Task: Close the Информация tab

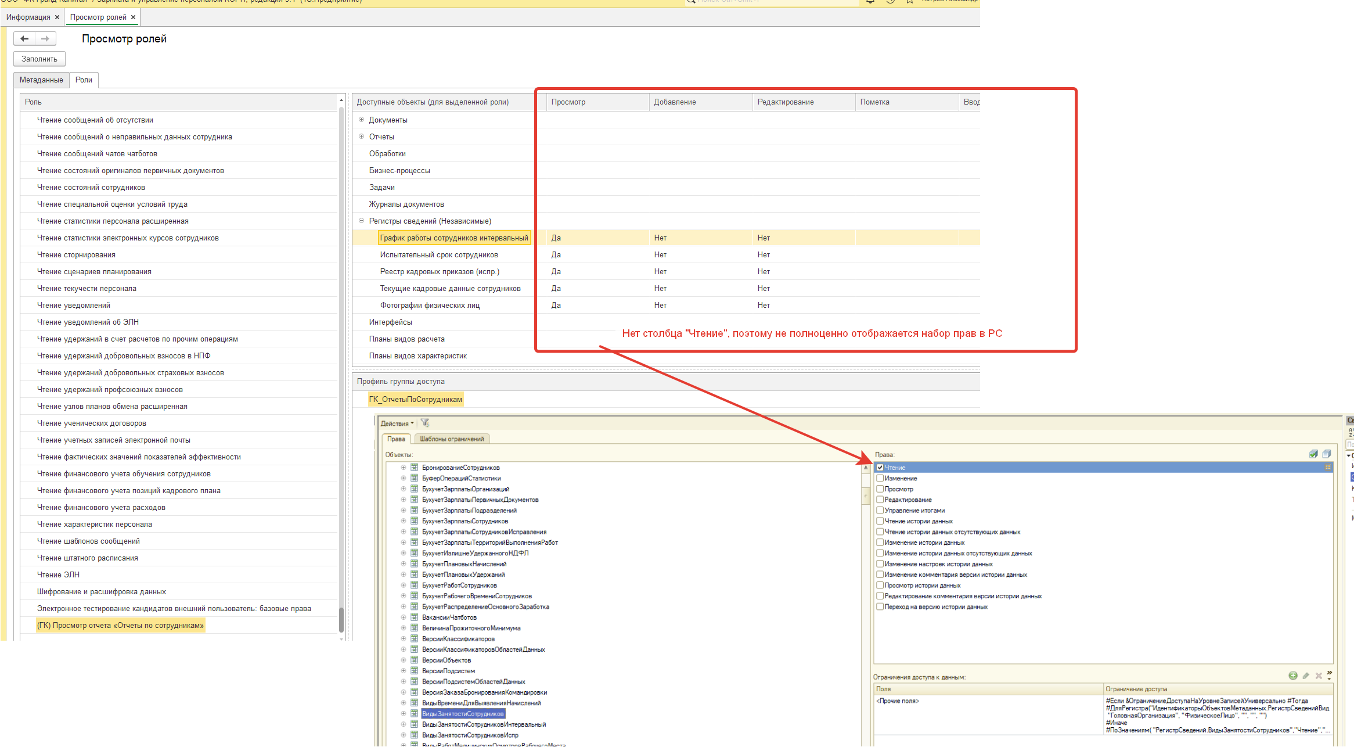Action: click(x=57, y=17)
